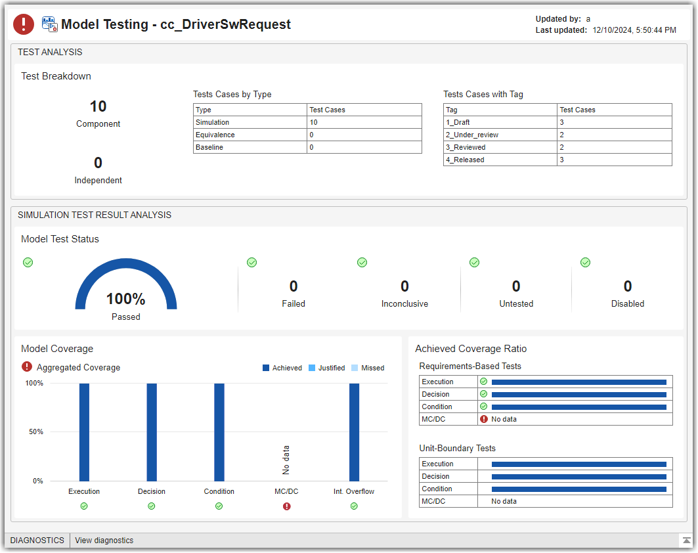Click the Simulation test case count of 10
This screenshot has height=553, width=698.
tap(313, 122)
